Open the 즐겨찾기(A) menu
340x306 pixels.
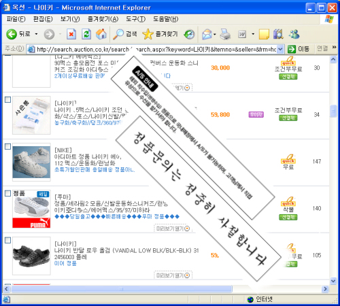tap(103, 19)
